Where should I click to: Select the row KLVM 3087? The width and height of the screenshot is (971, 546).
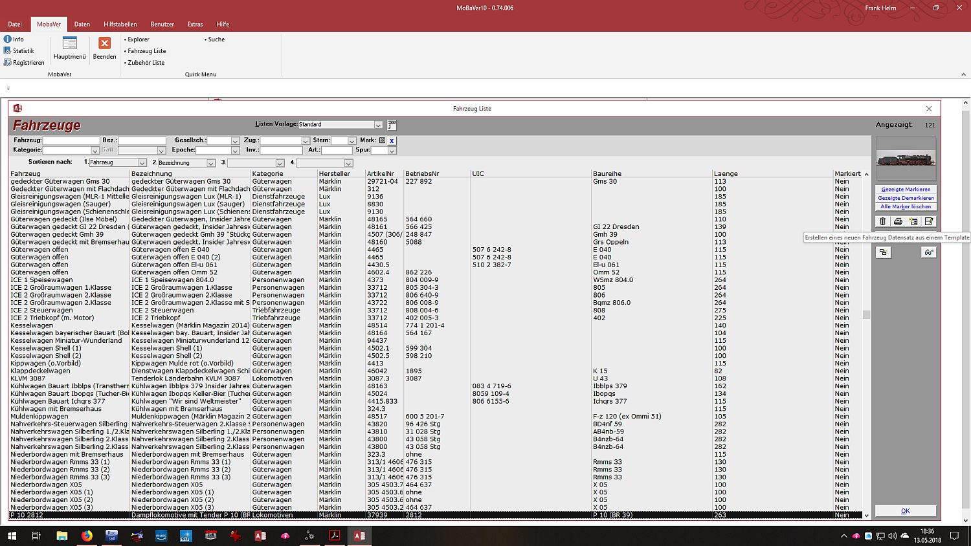coord(436,378)
